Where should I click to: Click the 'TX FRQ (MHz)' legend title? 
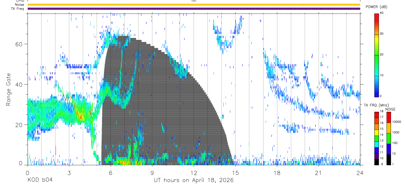coord(376,105)
